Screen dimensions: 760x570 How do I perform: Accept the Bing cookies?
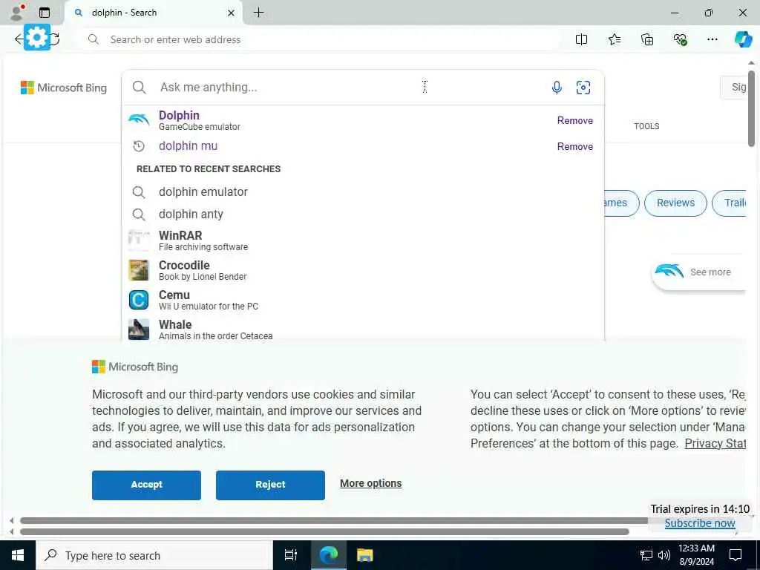[146, 485]
